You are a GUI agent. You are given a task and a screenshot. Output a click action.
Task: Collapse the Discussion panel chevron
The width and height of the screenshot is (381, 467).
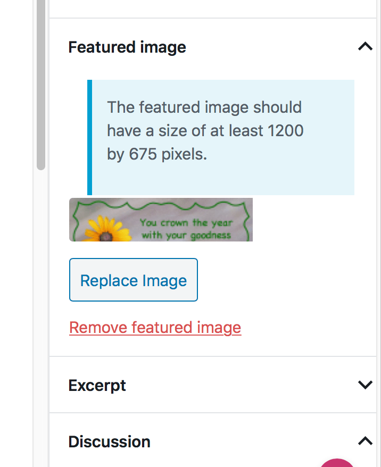pos(365,441)
